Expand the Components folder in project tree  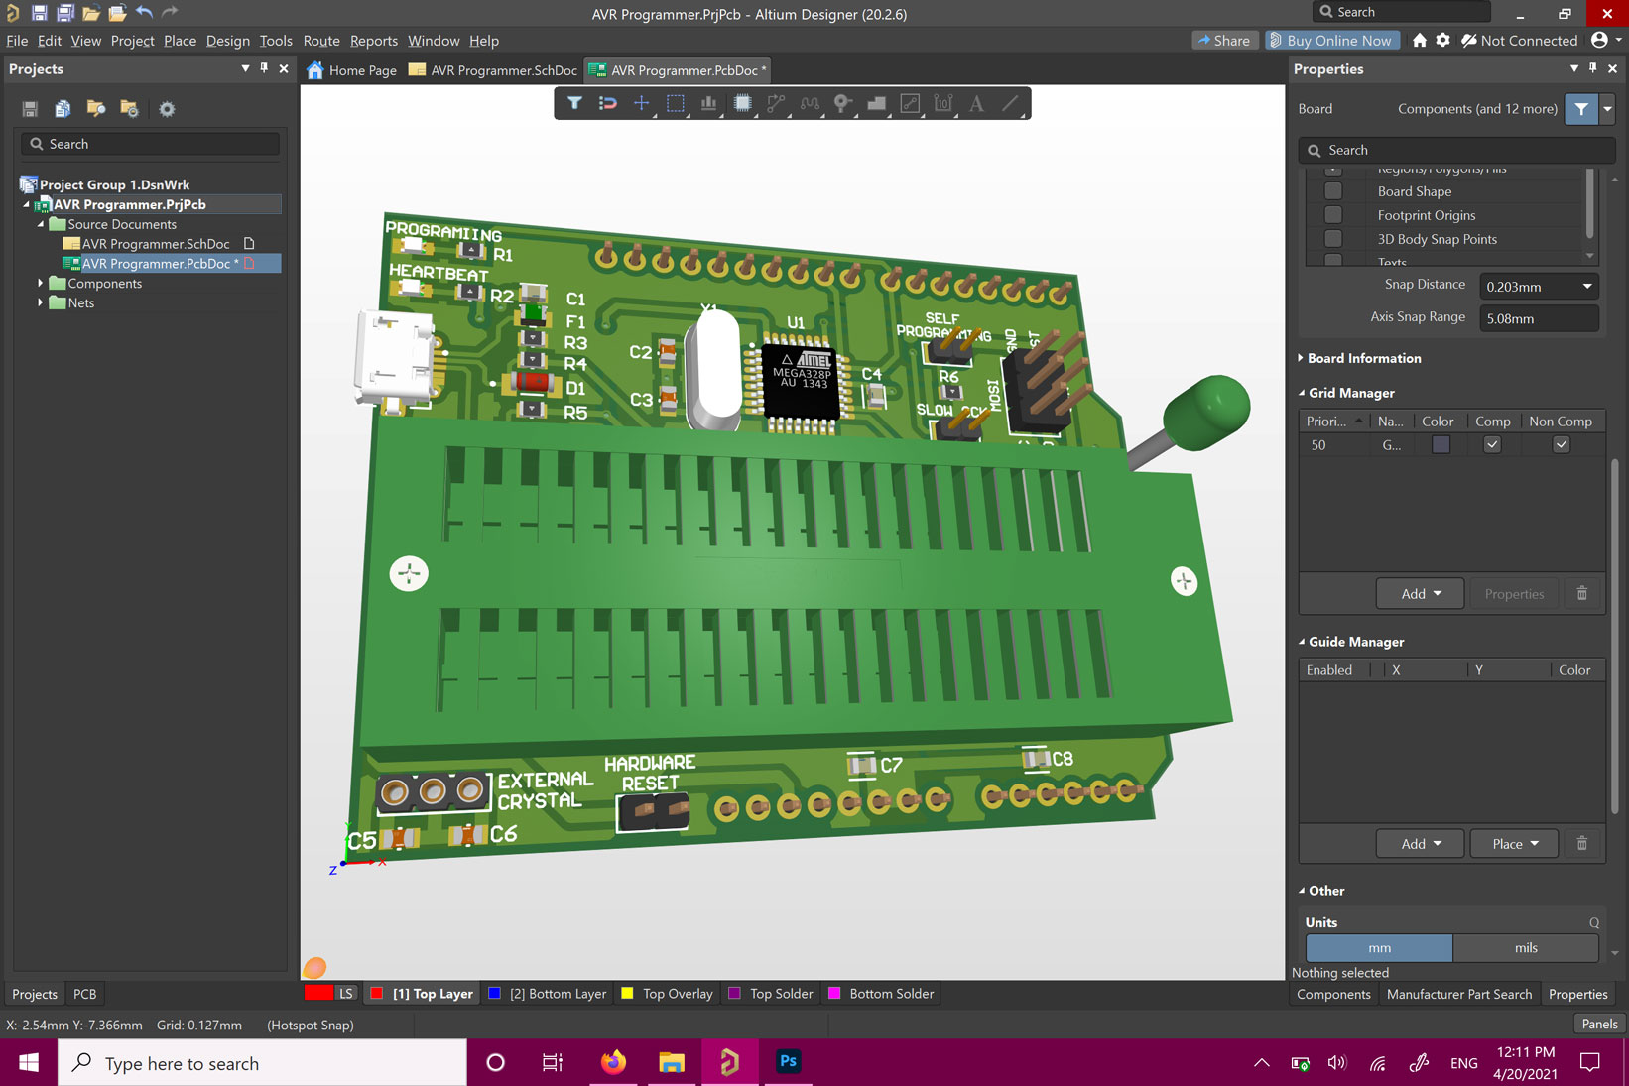point(41,283)
